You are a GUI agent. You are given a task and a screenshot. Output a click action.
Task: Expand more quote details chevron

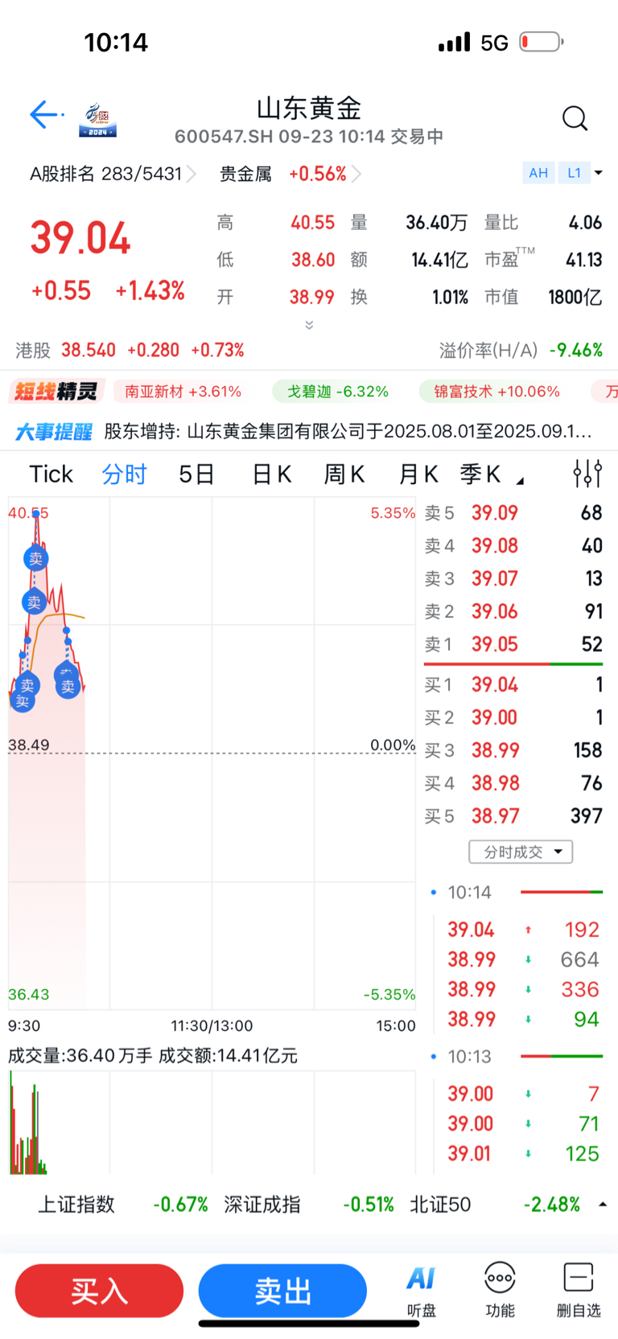pos(309,325)
